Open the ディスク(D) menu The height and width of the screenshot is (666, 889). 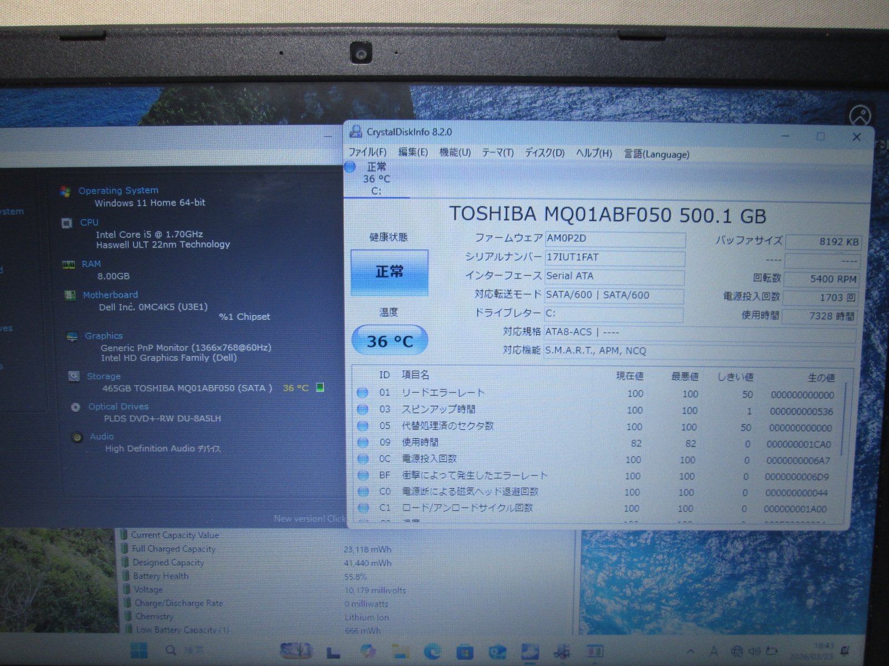[x=545, y=153]
